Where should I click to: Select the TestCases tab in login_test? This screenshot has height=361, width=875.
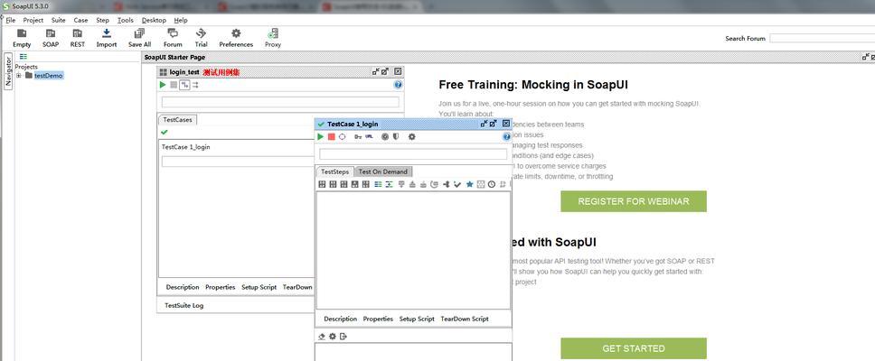coord(177,119)
